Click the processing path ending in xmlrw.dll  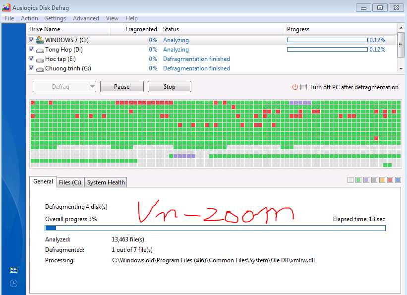tap(213, 260)
